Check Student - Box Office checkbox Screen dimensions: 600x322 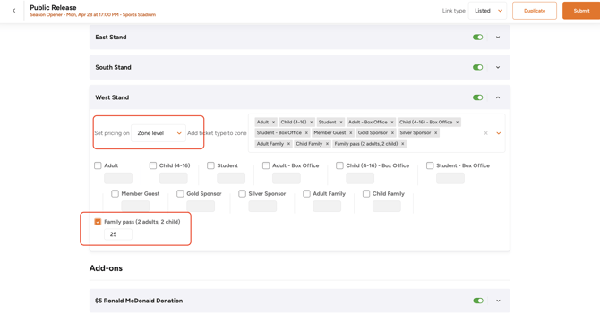coord(430,165)
